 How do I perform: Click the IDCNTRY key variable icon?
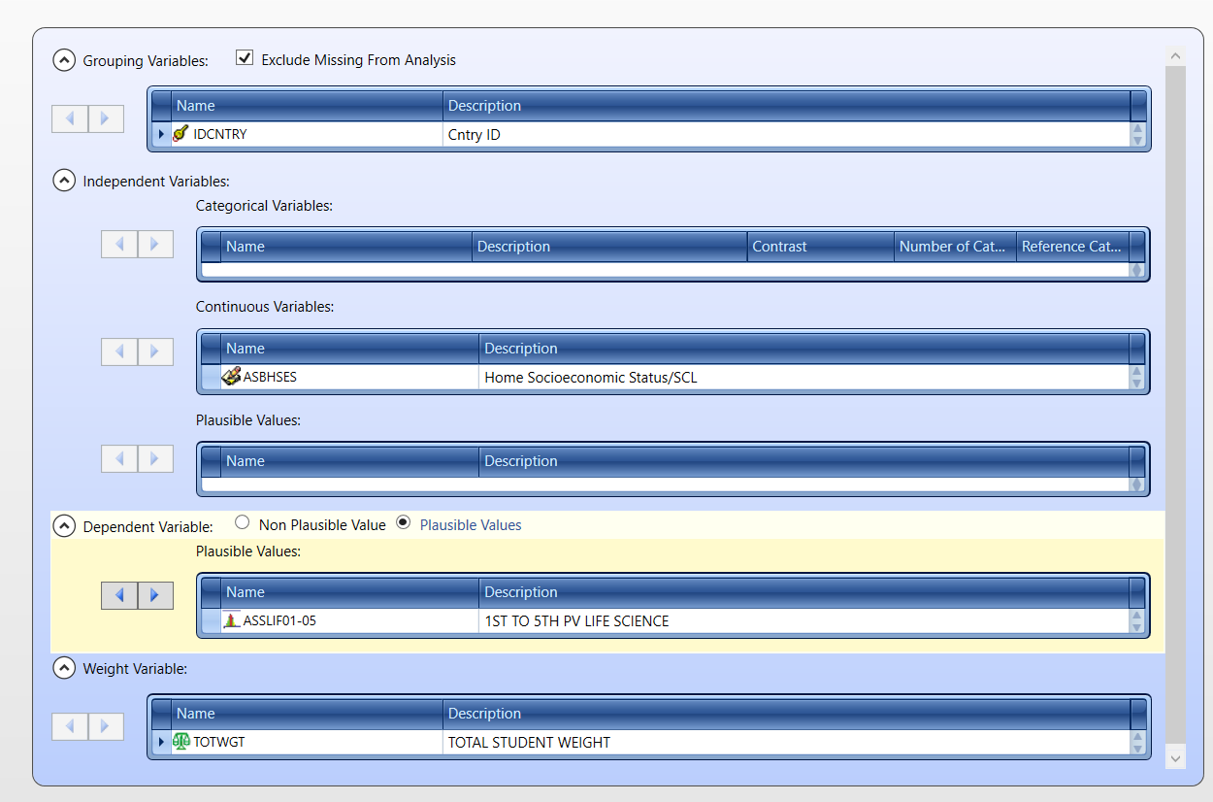tap(180, 134)
